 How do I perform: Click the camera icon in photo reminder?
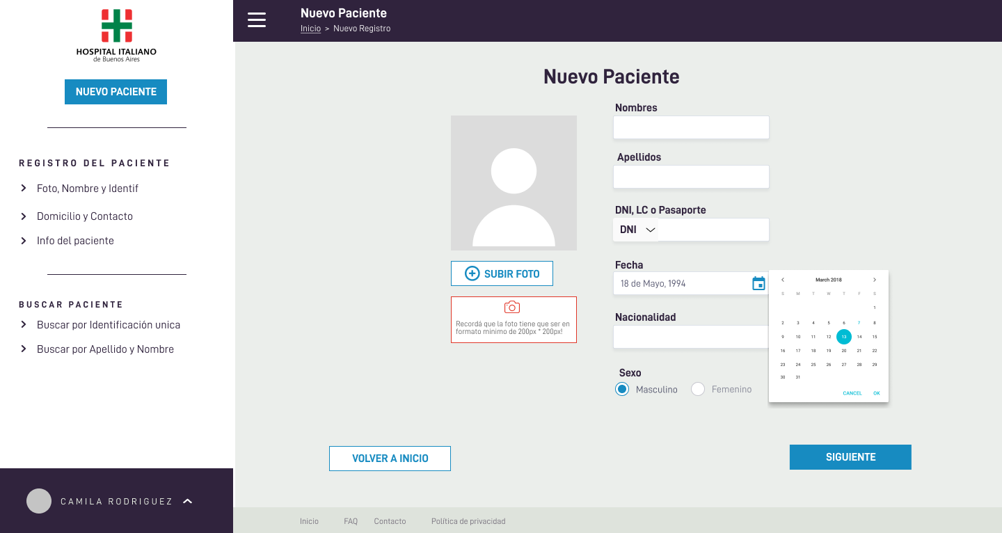point(512,308)
